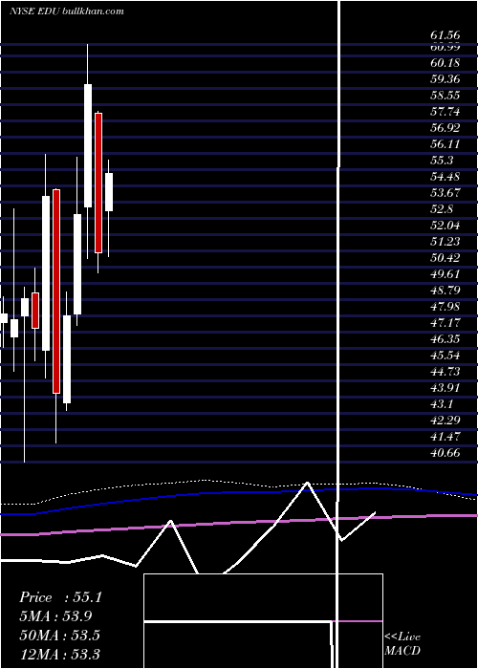Click the 50.42 price axis label
This screenshot has height=669, width=478.
click(445, 258)
